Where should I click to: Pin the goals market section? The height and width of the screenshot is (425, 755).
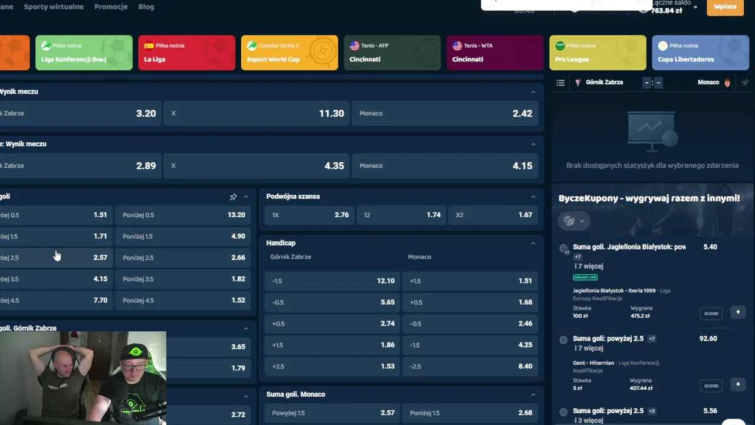point(233,197)
